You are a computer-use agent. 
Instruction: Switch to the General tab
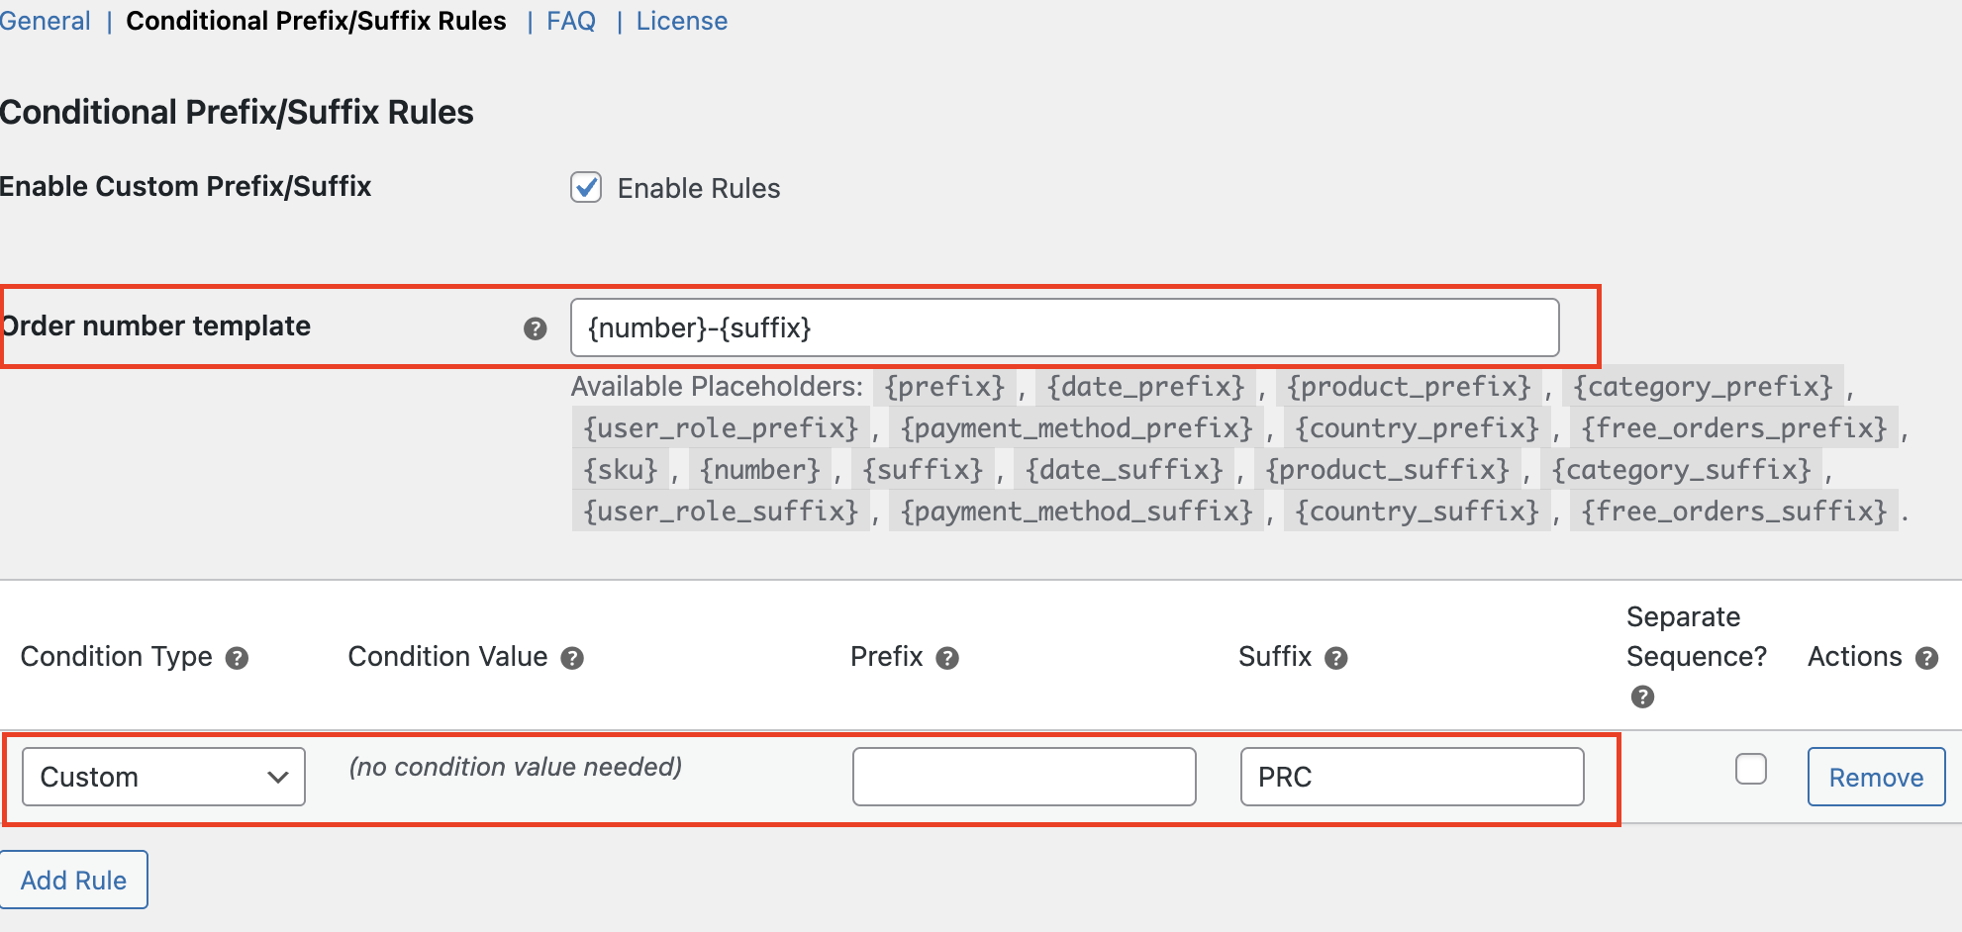pyautogui.click(x=45, y=20)
